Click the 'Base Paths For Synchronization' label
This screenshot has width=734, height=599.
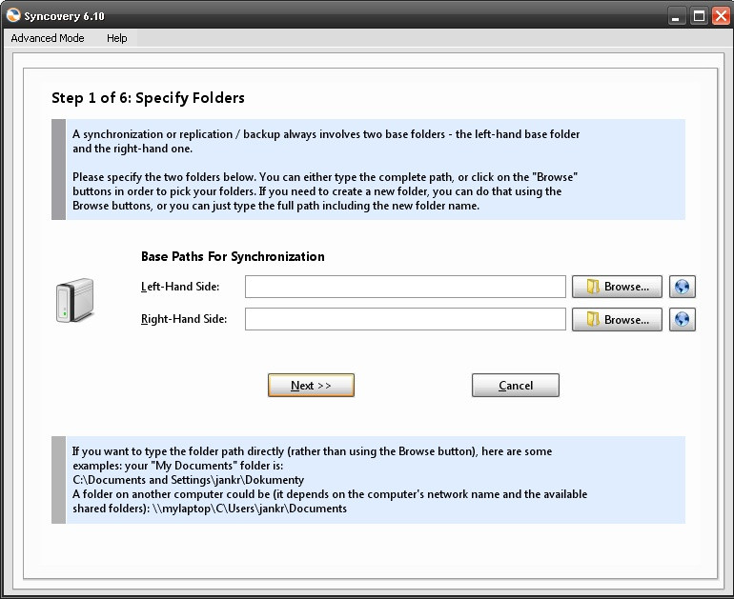[233, 257]
